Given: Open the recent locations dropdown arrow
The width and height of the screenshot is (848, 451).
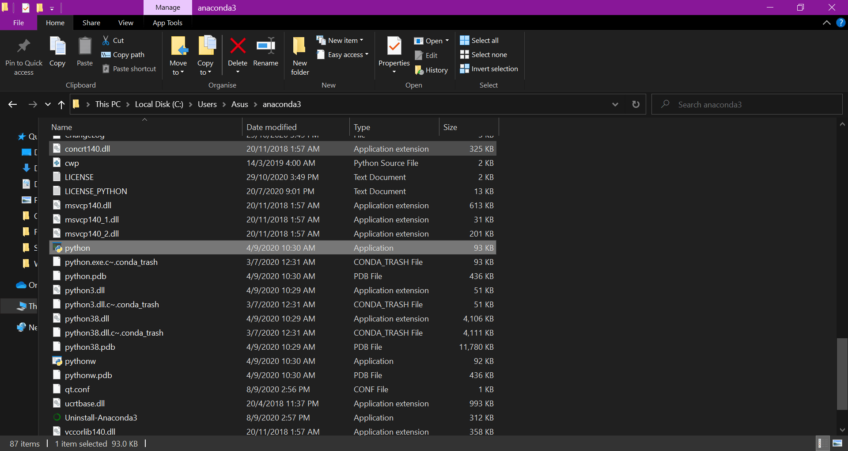Looking at the screenshot, I should click(48, 104).
